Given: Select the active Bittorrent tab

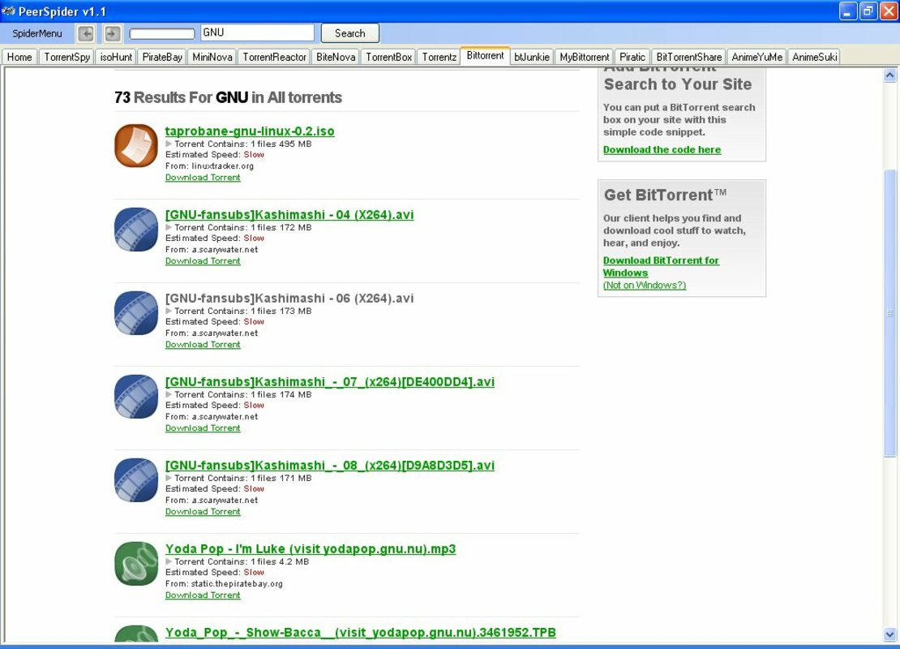Looking at the screenshot, I should 485,56.
